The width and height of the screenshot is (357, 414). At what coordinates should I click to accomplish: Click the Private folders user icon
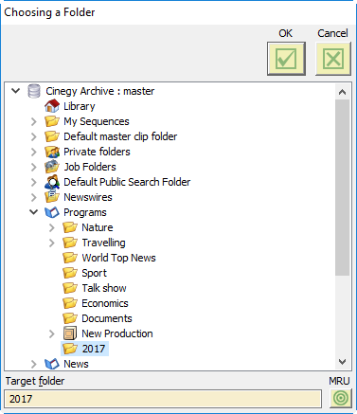point(52,152)
